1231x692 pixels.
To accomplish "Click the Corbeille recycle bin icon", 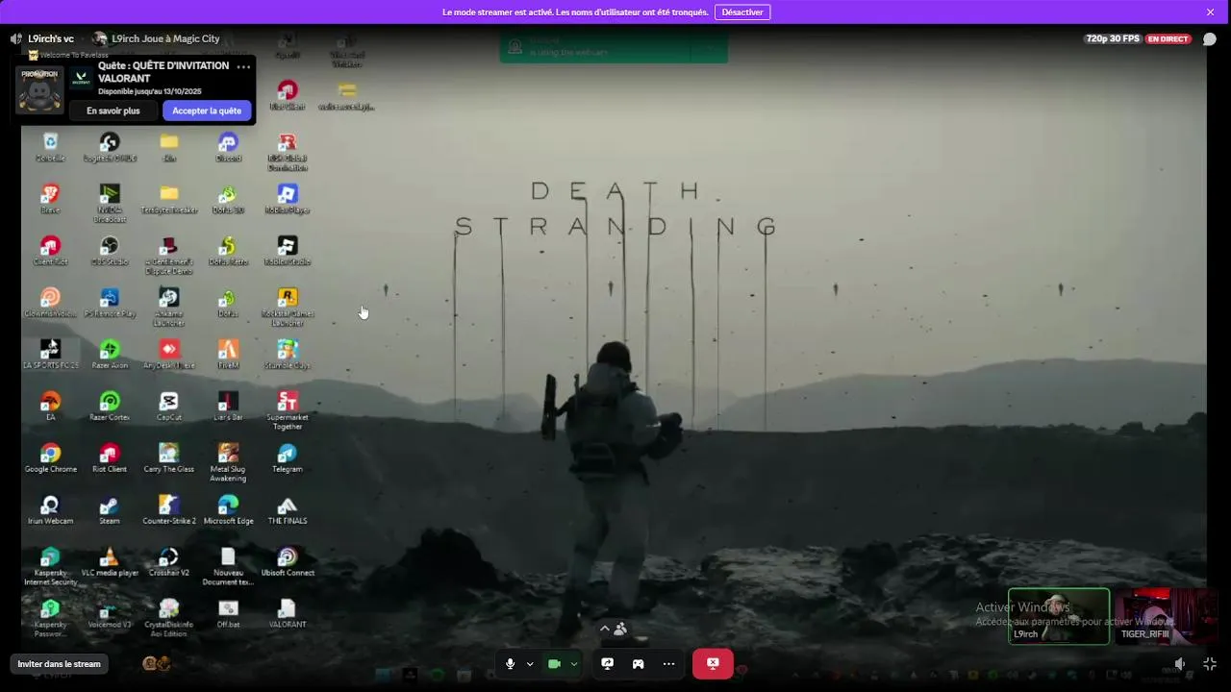I will tap(50, 147).
